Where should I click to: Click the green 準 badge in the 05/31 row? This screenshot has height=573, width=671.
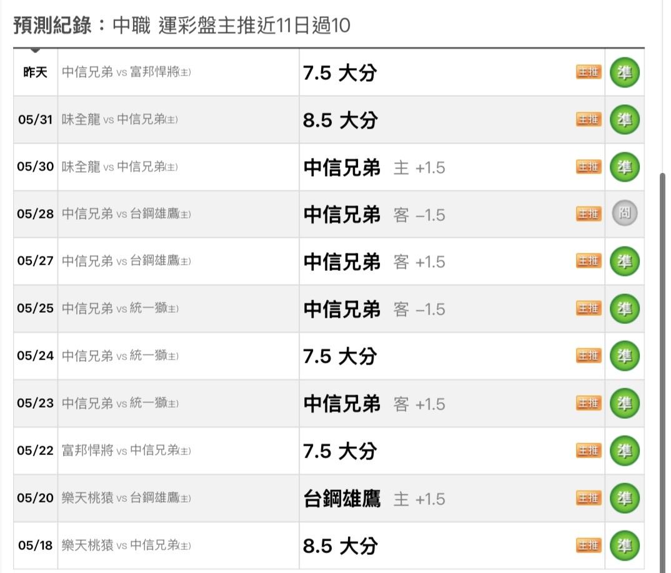click(624, 119)
